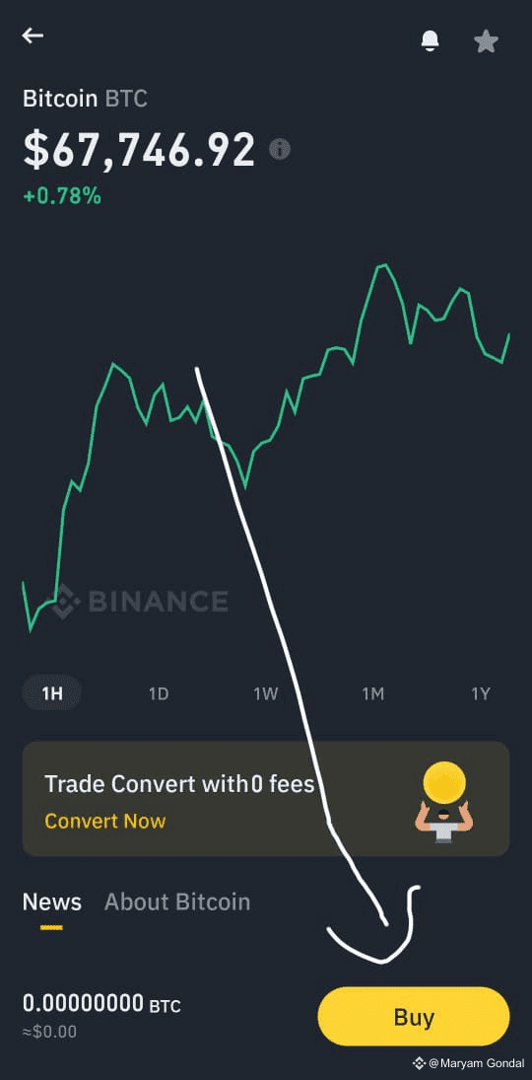532x1080 pixels.
Task: Switch chart to 1W timeframe
Action: click(265, 693)
